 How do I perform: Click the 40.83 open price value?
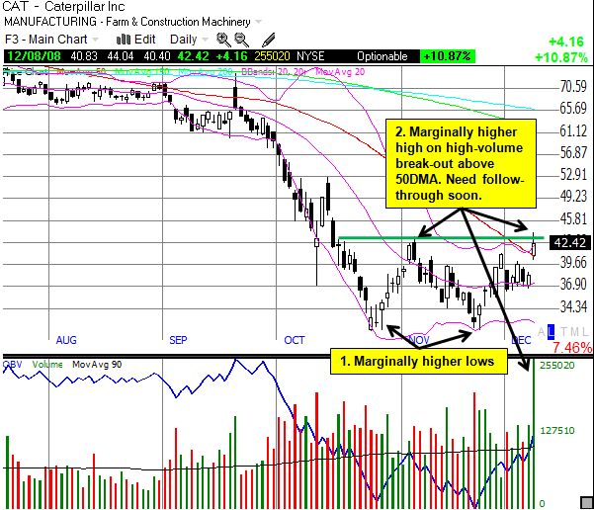84,56
